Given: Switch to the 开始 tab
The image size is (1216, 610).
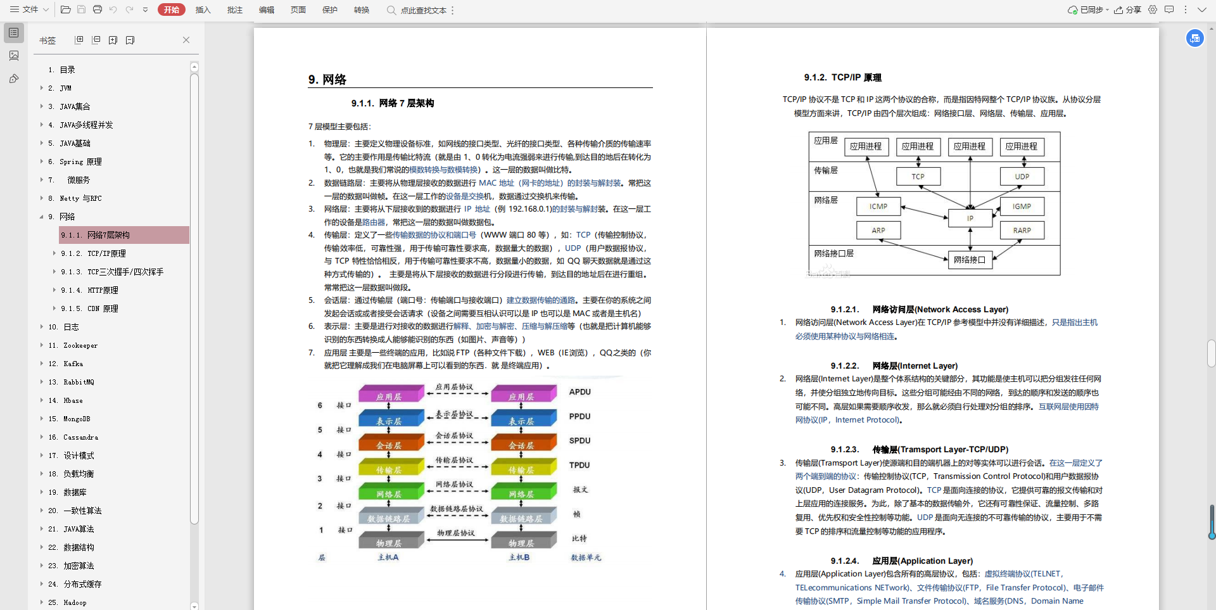Looking at the screenshot, I should point(172,10).
